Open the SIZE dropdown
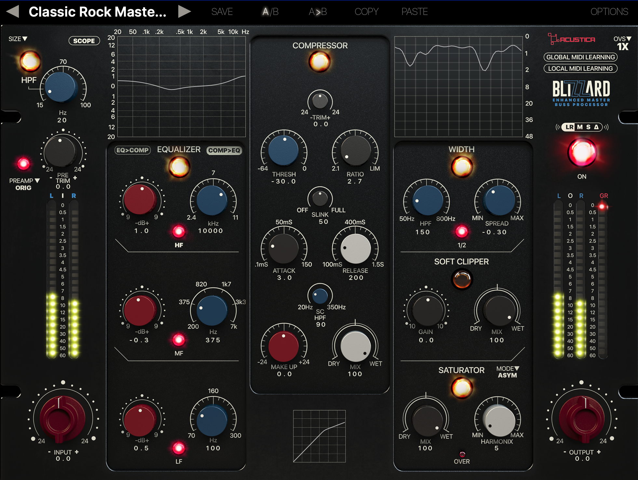The height and width of the screenshot is (480, 638). pos(18,39)
